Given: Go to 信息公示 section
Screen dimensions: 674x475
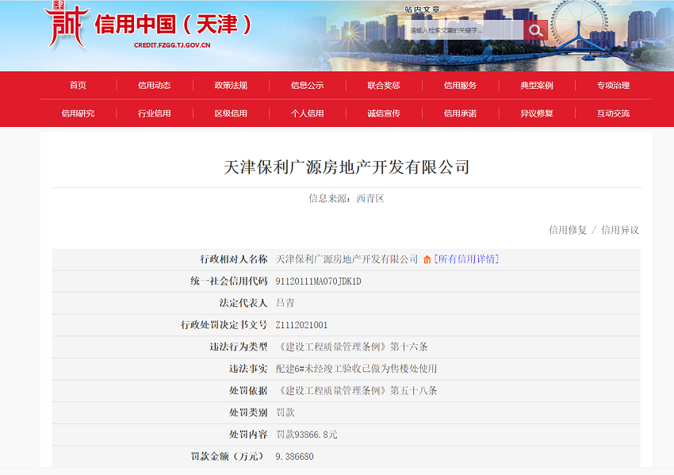Looking at the screenshot, I should click(308, 86).
